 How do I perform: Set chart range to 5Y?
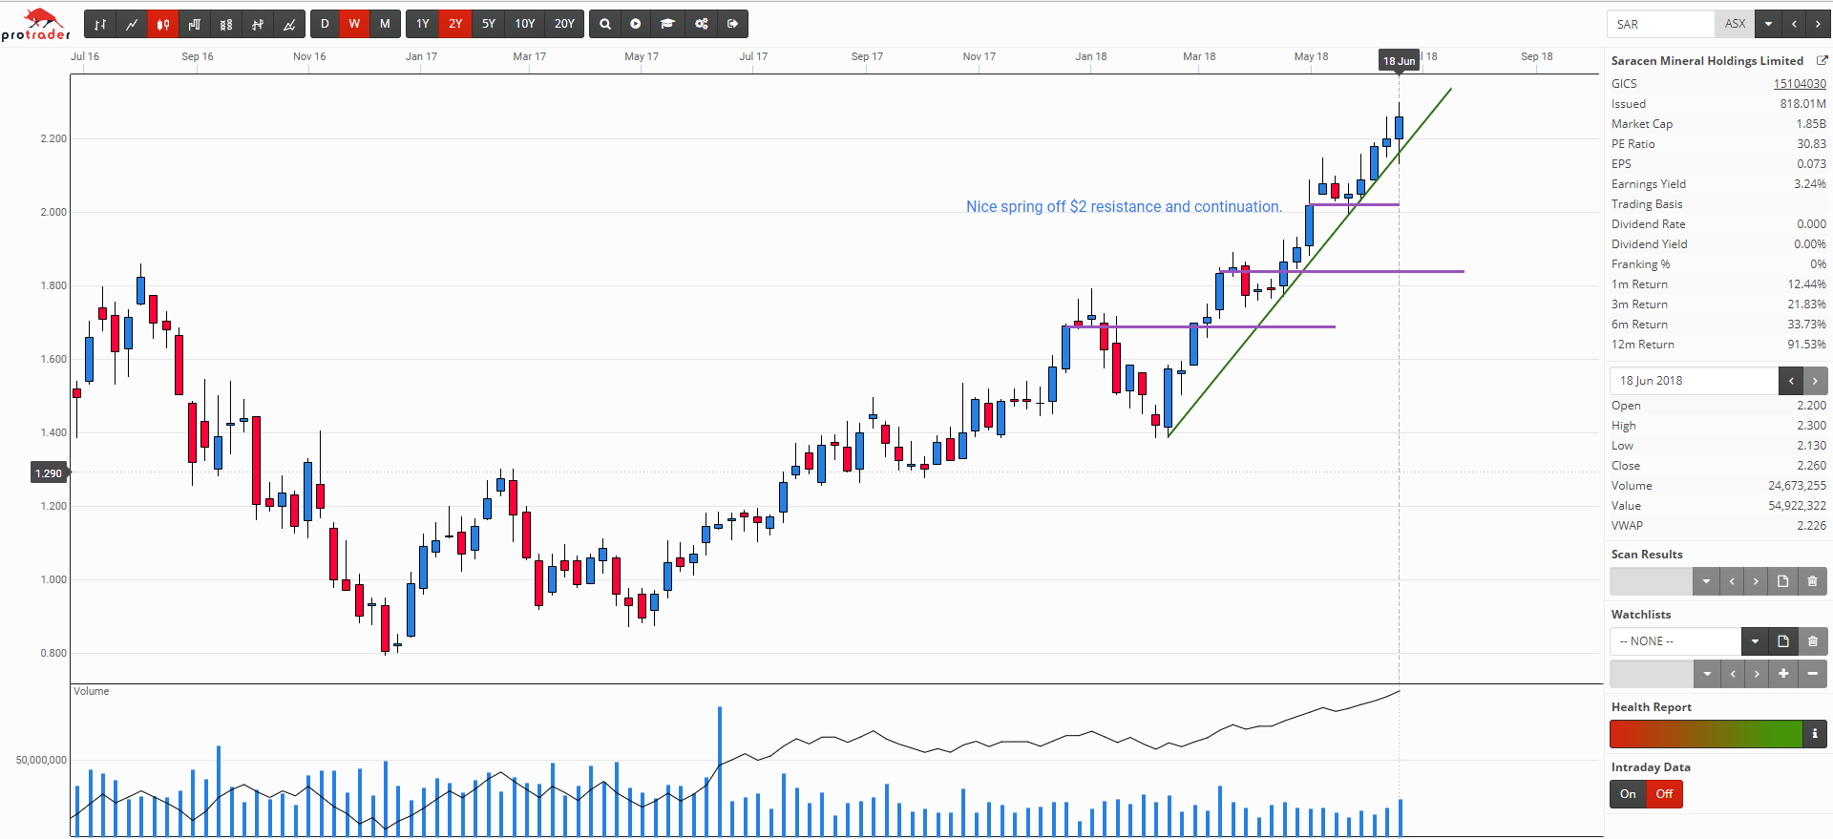click(x=489, y=24)
